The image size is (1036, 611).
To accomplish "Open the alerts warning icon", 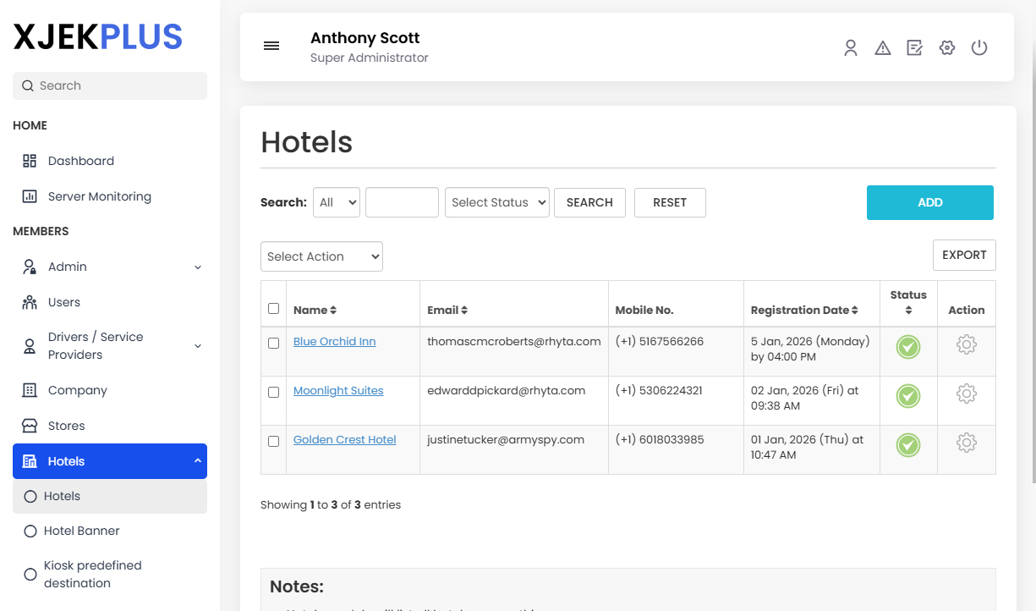I will pyautogui.click(x=882, y=47).
